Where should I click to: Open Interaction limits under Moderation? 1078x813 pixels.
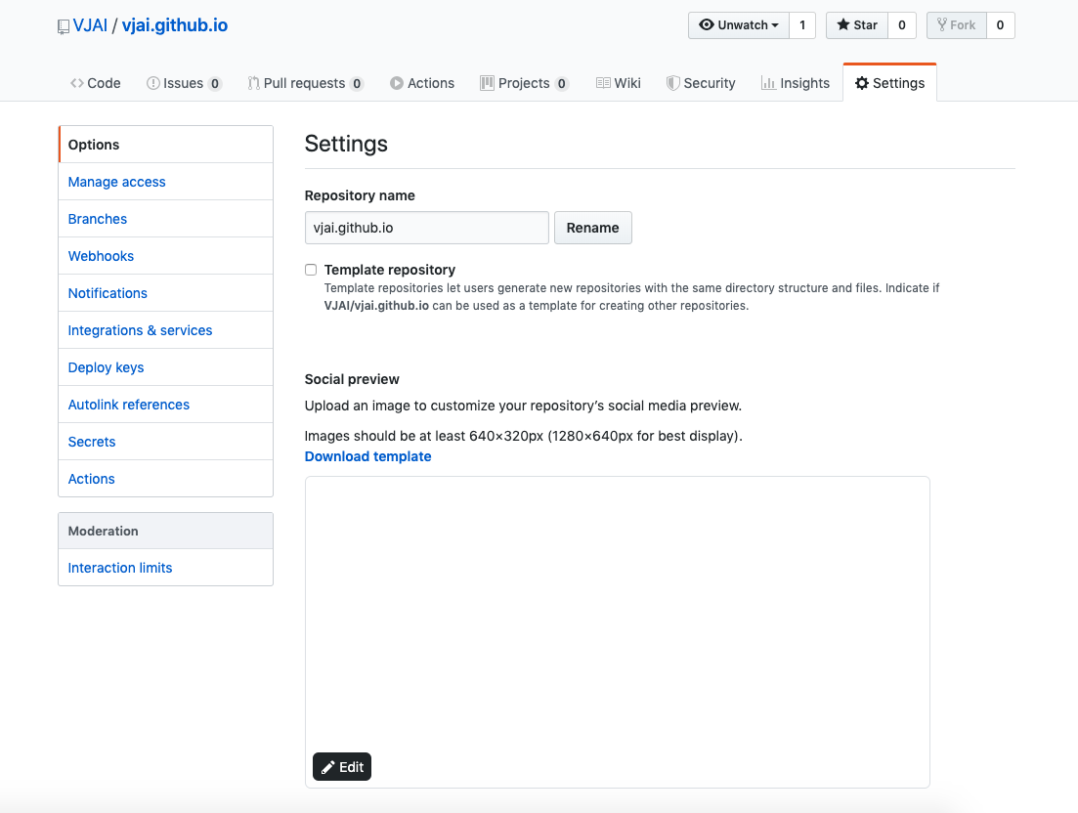pyautogui.click(x=166, y=568)
